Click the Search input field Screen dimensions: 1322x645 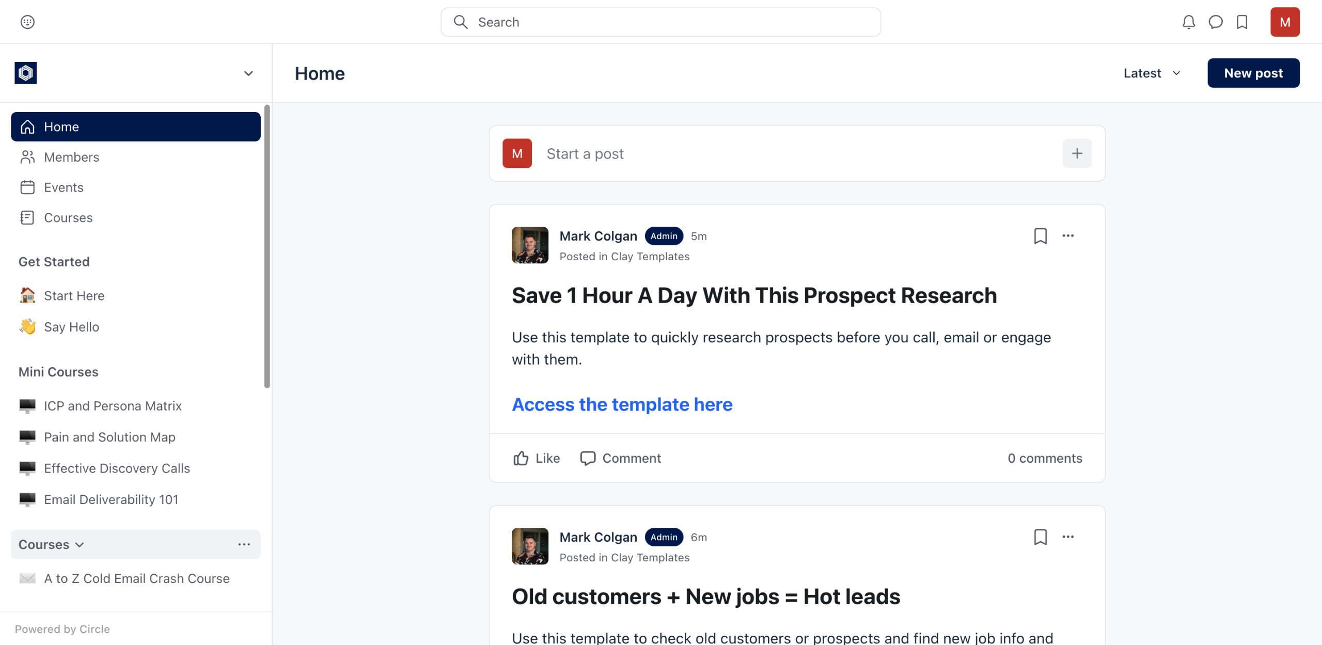point(660,22)
